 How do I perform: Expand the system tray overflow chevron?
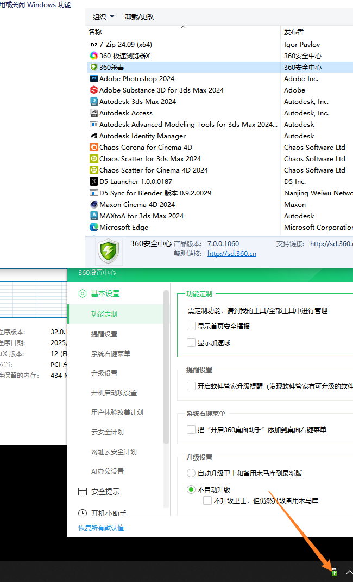[x=349, y=572]
